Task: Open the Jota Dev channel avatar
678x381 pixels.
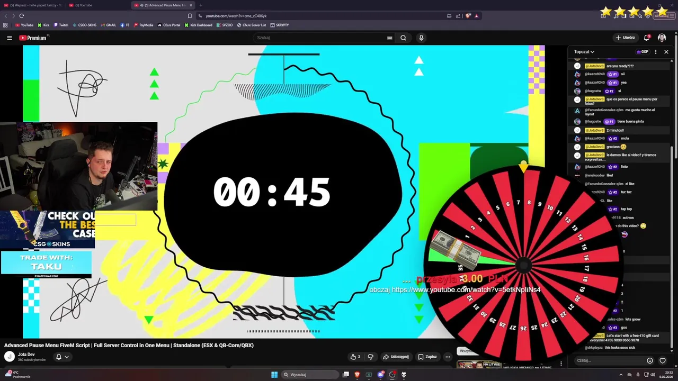Action: 9,357
